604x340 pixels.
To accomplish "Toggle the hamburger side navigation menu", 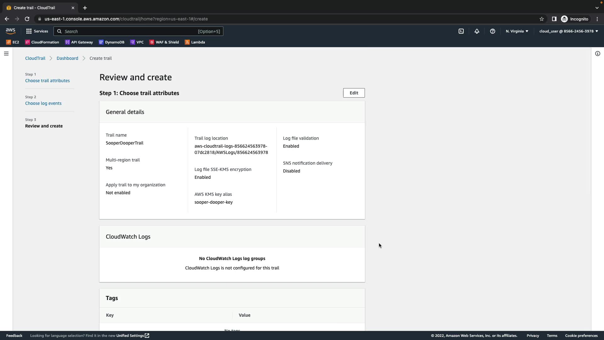I will click(6, 54).
